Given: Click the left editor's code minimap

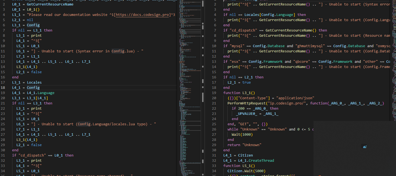Looking at the screenshot, I should click(x=189, y=88).
